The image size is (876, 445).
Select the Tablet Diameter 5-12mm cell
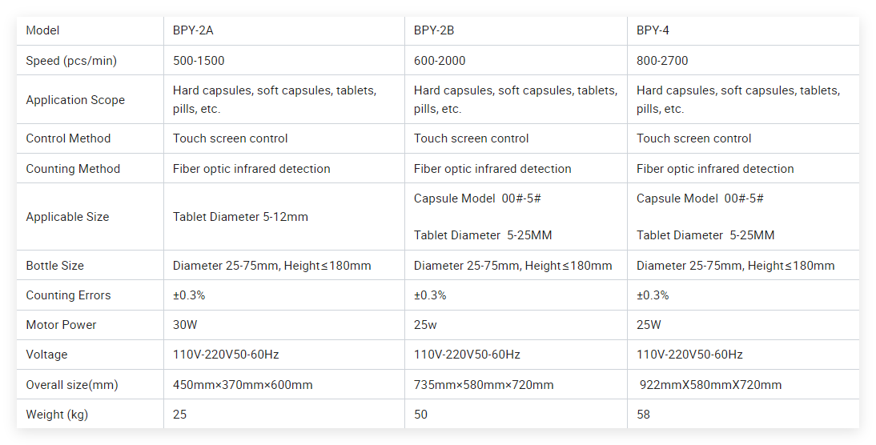[240, 217]
